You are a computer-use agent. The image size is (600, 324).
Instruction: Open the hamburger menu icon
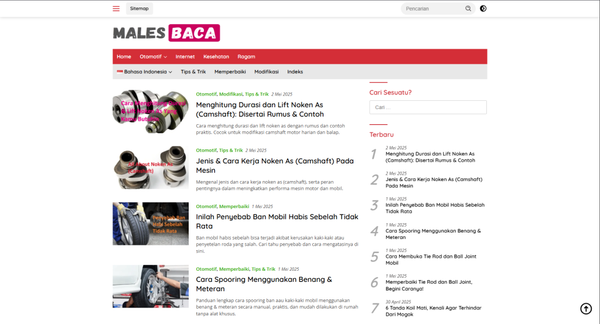coord(116,9)
